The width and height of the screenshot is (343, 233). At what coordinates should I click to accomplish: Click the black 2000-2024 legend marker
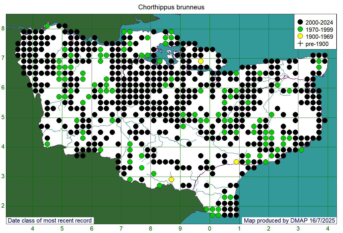pos(300,22)
